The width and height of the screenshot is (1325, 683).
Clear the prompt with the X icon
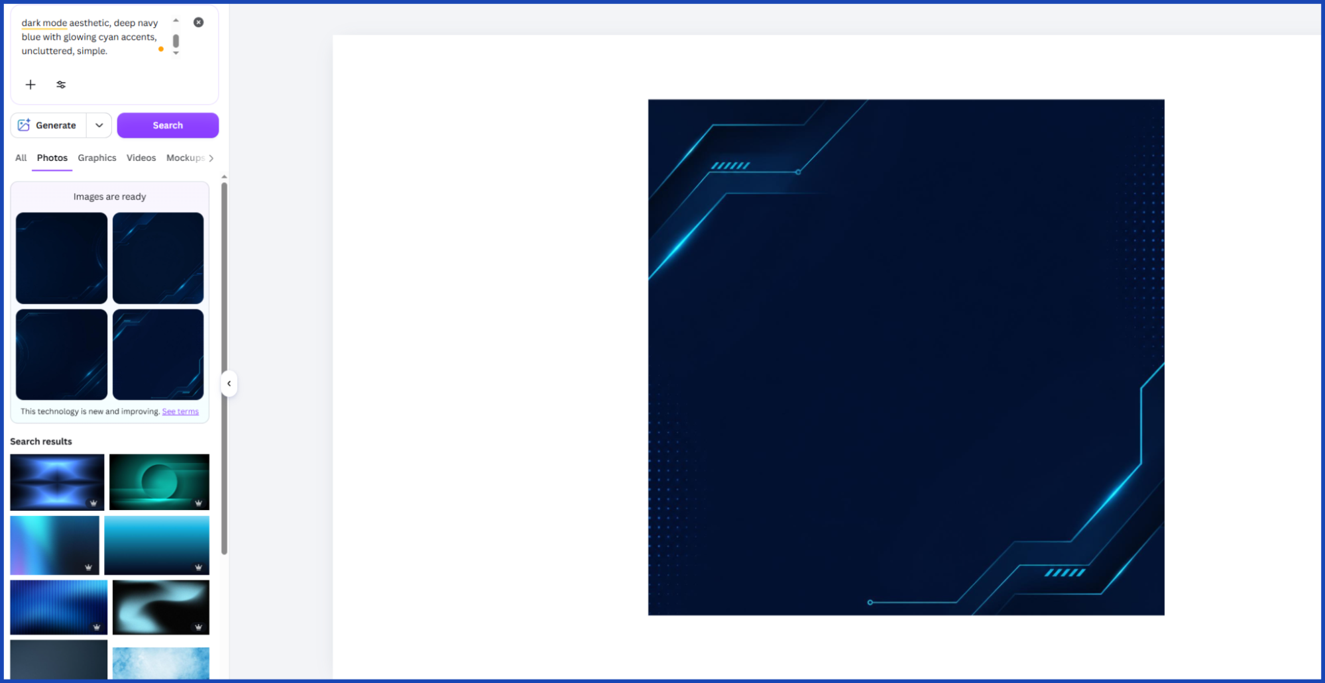(x=198, y=22)
